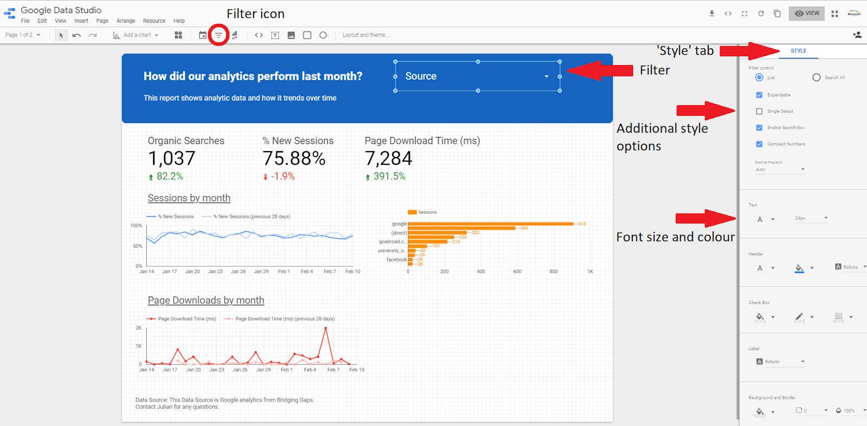This screenshot has height=426, width=867.
Task: Open the Insert menu
Action: click(x=81, y=21)
